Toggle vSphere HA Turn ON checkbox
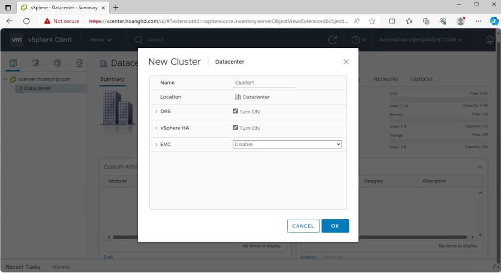Image resolution: width=501 pixels, height=273 pixels. pyautogui.click(x=235, y=127)
